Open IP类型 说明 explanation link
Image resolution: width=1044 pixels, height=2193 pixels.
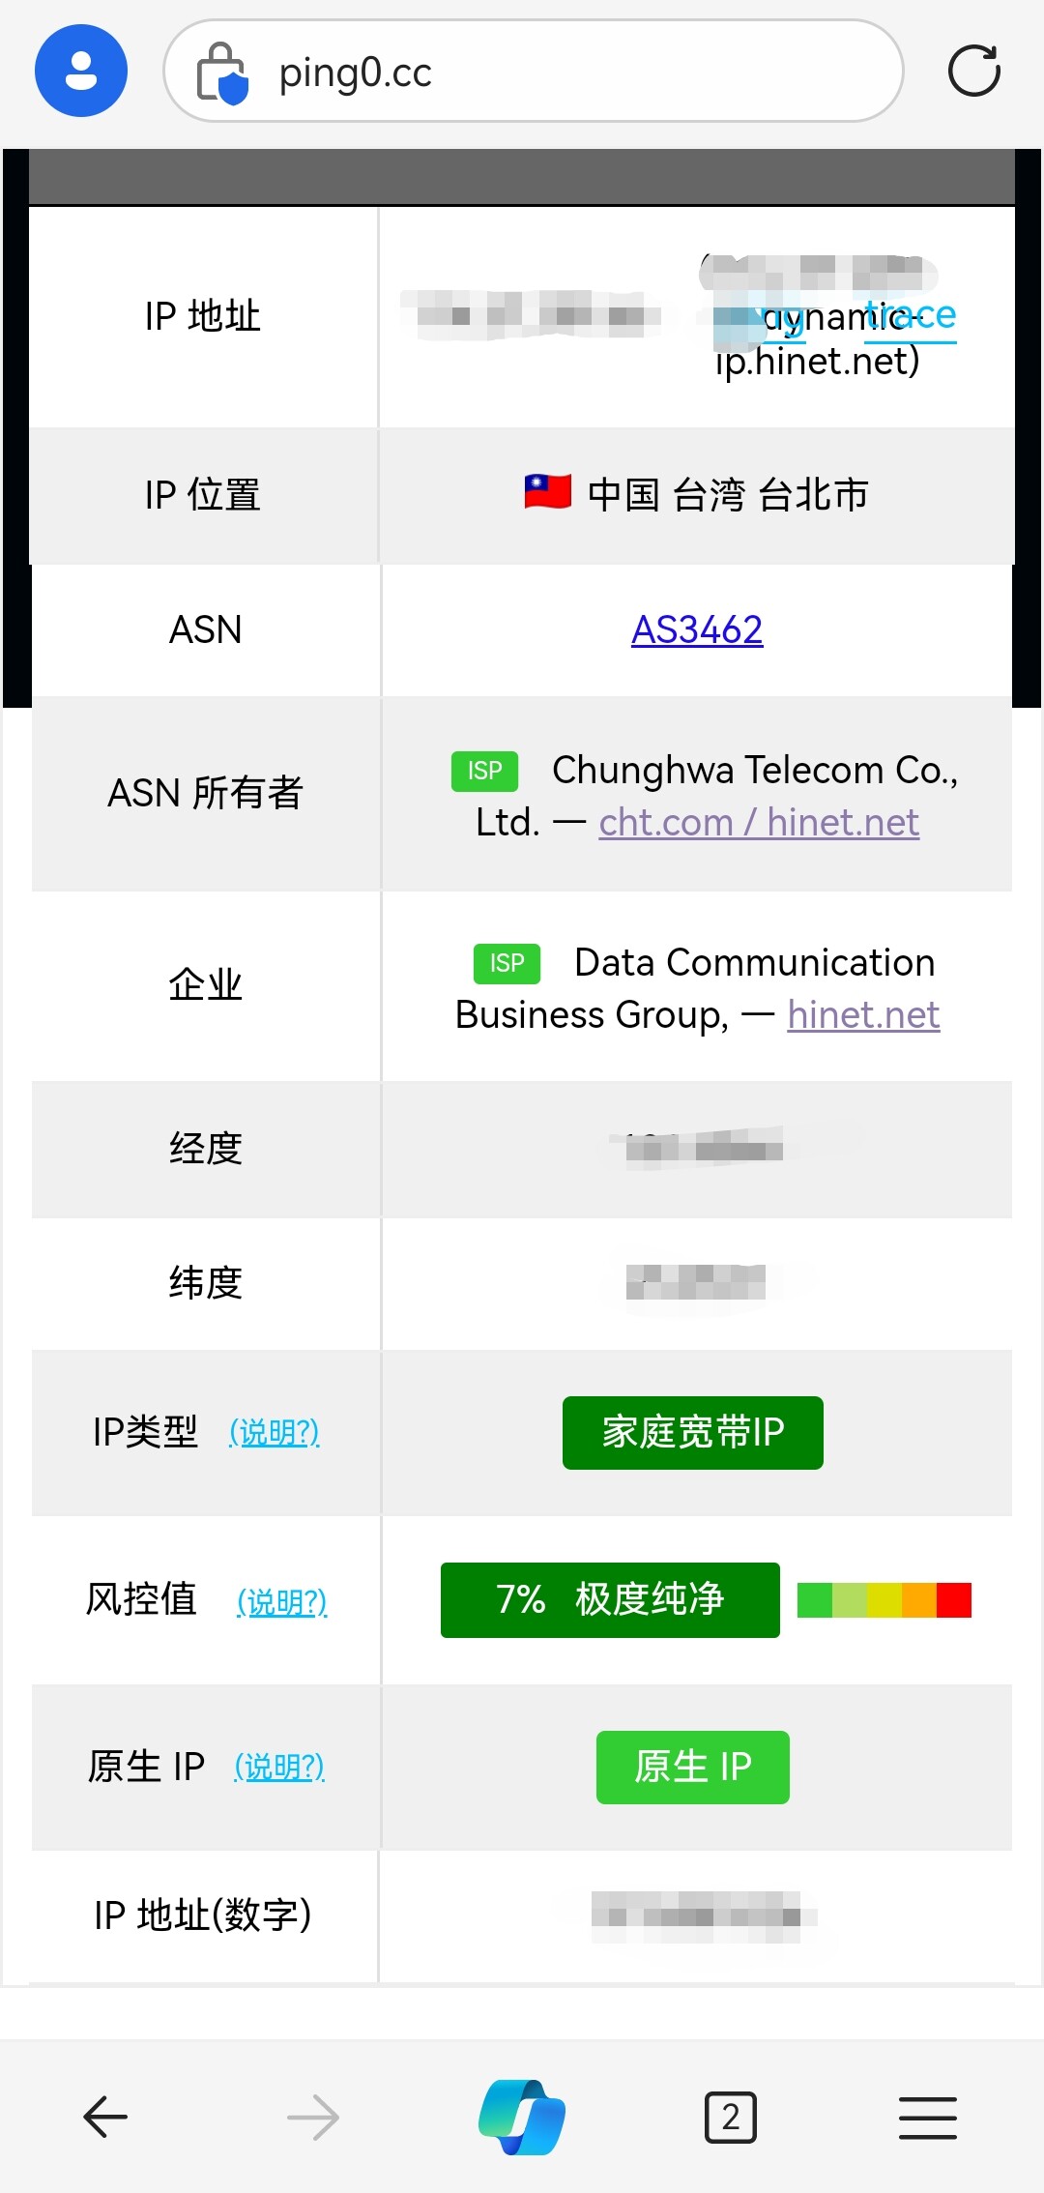point(275,1432)
